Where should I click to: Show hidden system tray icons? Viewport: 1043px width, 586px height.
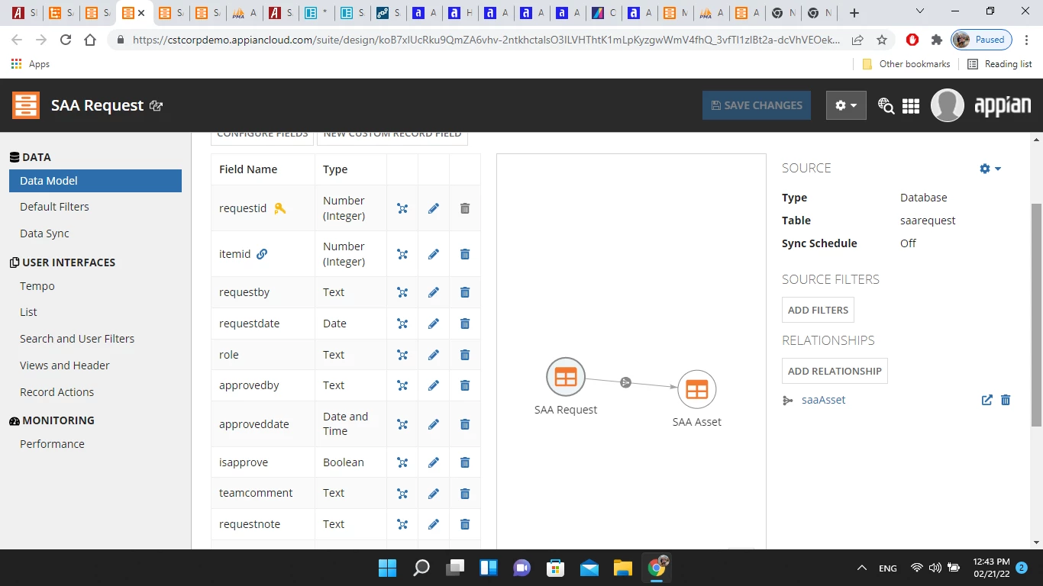click(x=862, y=568)
